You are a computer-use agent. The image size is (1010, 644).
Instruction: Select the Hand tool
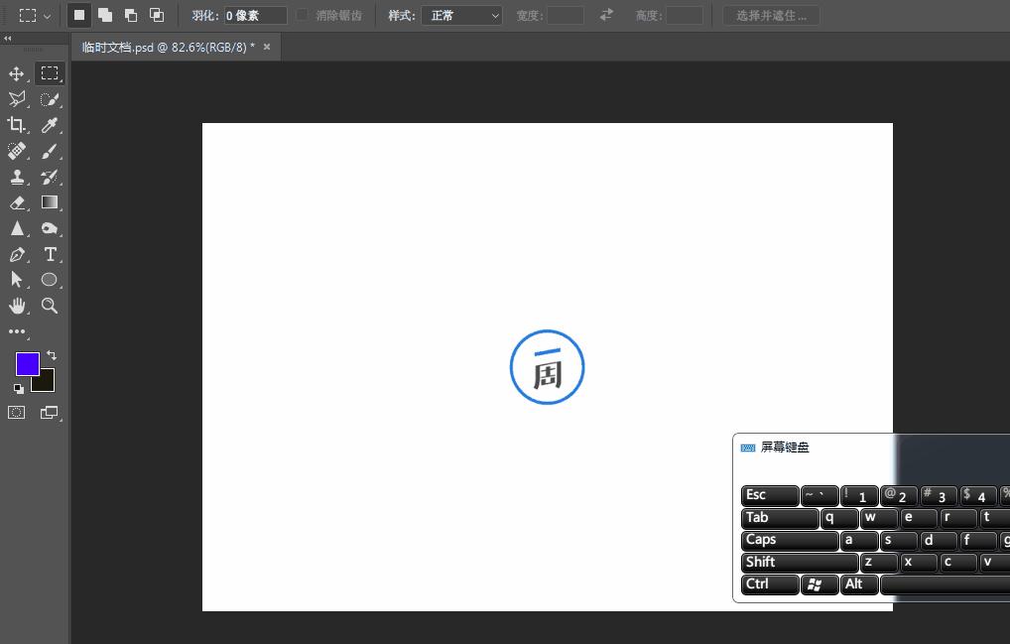17,306
